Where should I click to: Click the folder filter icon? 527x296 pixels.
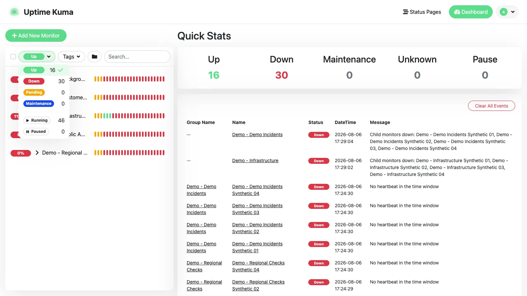click(95, 57)
